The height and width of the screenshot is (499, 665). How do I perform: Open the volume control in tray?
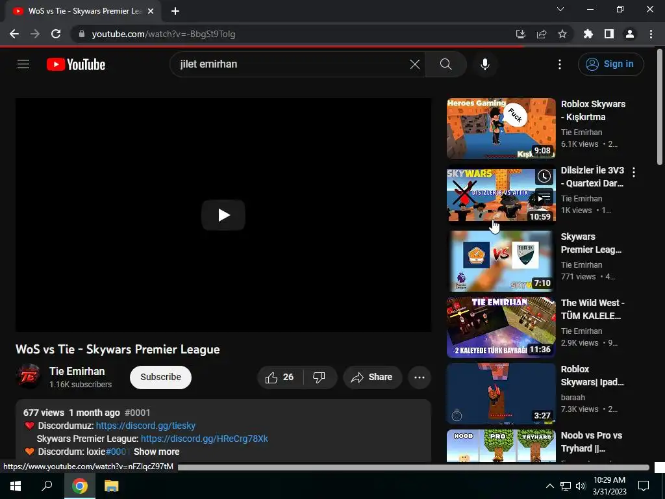point(581,486)
